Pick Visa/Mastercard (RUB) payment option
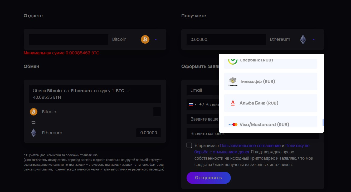Screen dimensions: 351x192 pyautogui.click(x=264, y=124)
